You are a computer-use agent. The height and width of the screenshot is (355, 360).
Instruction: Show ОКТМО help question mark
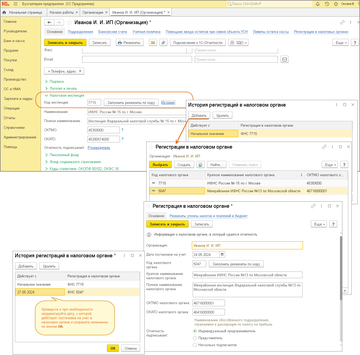[122, 130]
